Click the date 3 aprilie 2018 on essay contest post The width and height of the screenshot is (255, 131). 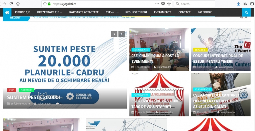click(204, 67)
